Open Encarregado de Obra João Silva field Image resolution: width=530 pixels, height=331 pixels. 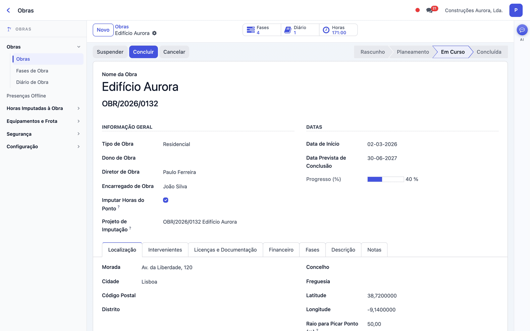pos(229,186)
